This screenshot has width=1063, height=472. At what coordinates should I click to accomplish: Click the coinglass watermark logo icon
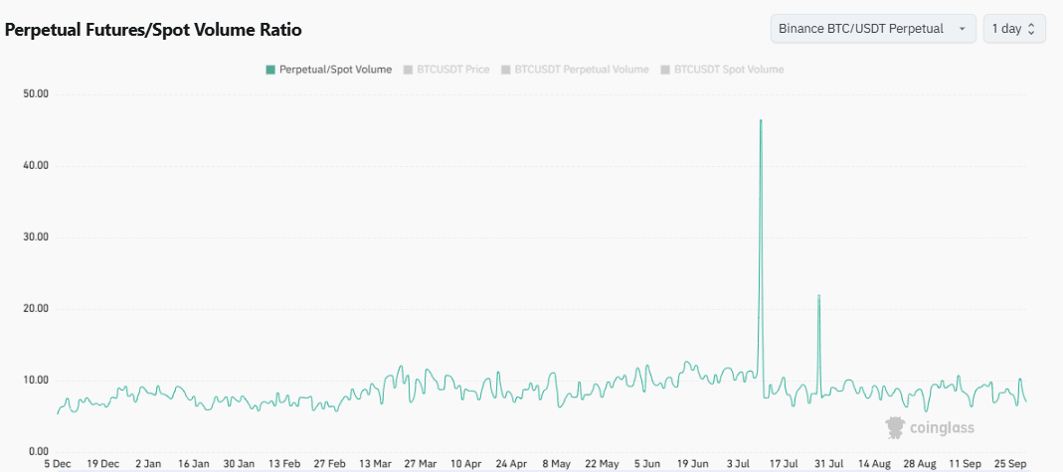pos(895,427)
